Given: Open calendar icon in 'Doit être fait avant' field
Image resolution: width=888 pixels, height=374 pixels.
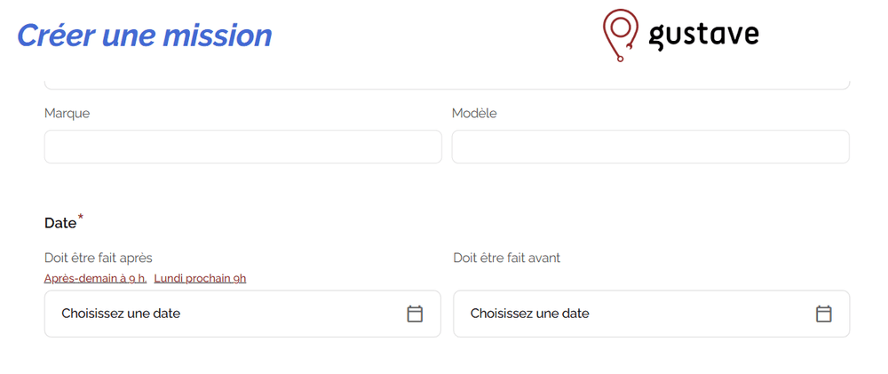Looking at the screenshot, I should click(823, 314).
